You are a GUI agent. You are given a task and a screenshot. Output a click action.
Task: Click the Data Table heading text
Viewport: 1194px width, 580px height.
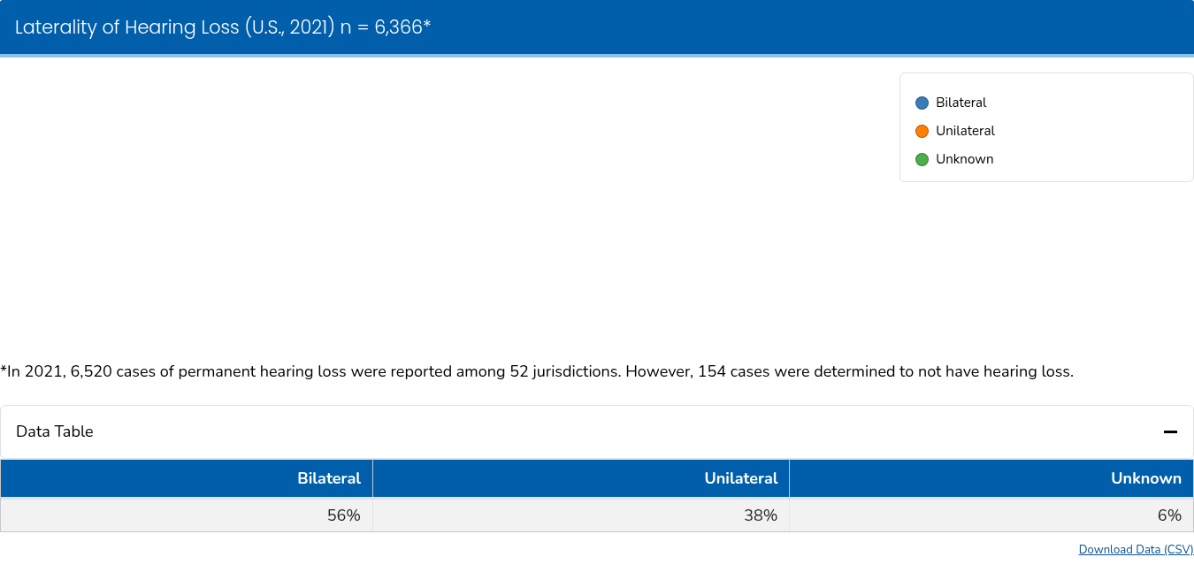click(x=55, y=431)
